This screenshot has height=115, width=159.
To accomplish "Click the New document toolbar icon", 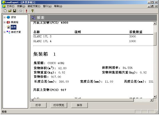I will click(5, 11).
